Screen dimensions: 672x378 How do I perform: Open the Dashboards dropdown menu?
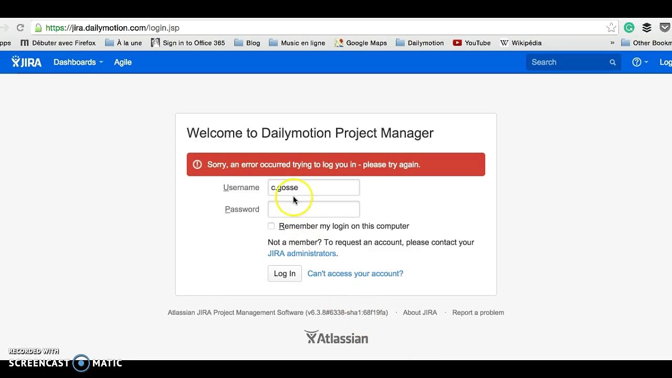click(78, 62)
